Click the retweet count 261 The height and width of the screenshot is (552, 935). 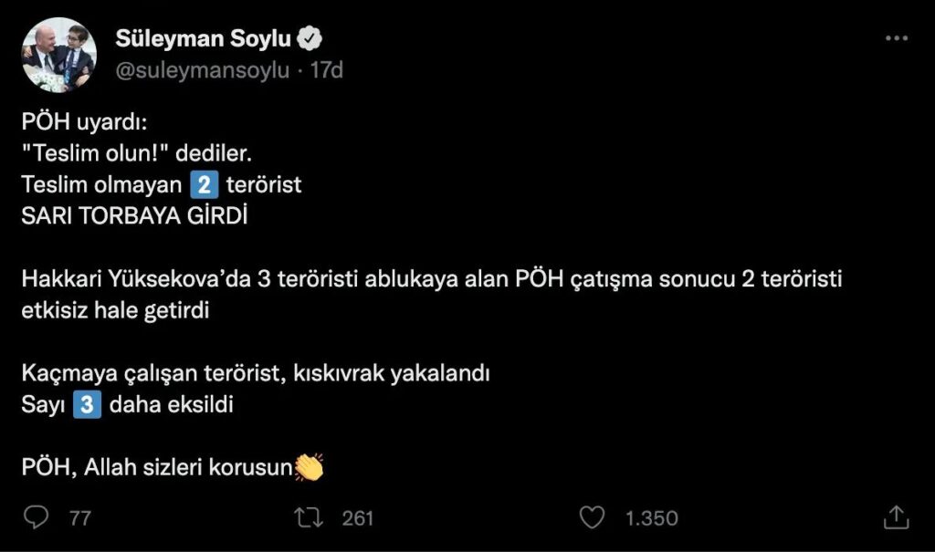pyautogui.click(x=358, y=518)
